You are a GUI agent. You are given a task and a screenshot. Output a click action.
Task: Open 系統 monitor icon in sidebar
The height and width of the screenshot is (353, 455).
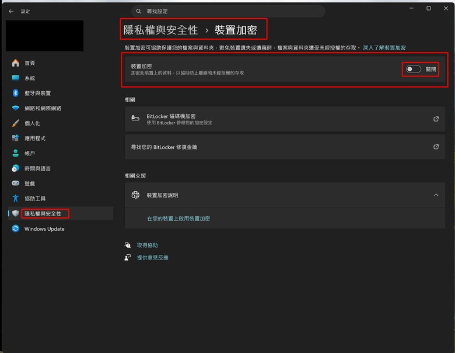[x=16, y=78]
